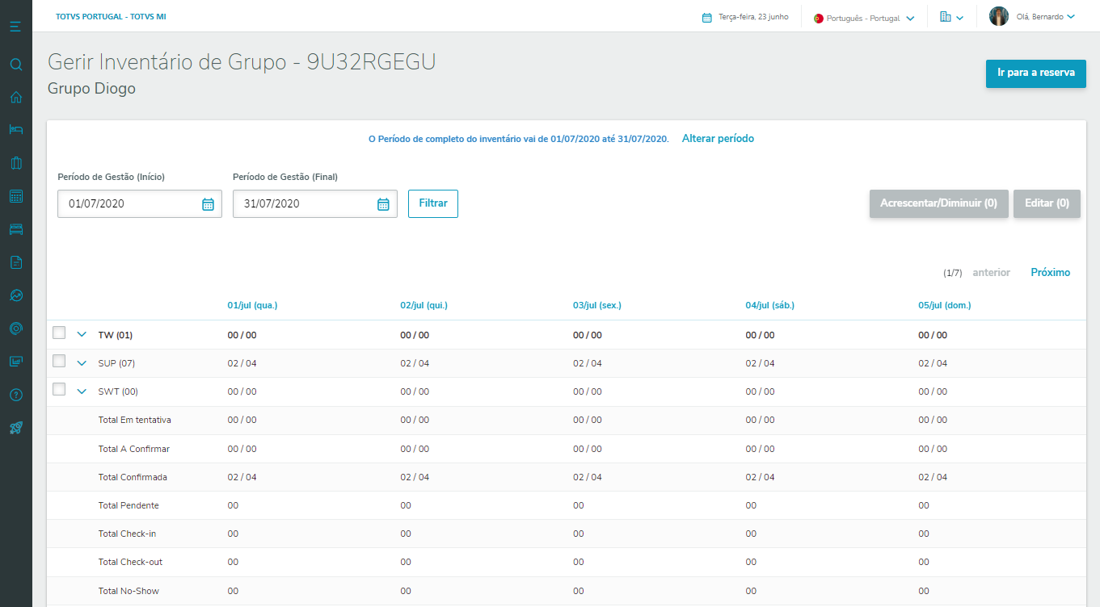The image size is (1100, 607).
Task: Open the hamburger menu in the sidebar
Action: (x=15, y=27)
